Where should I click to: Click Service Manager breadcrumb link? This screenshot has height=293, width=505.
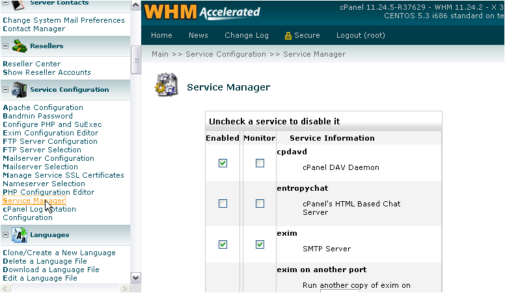click(314, 54)
